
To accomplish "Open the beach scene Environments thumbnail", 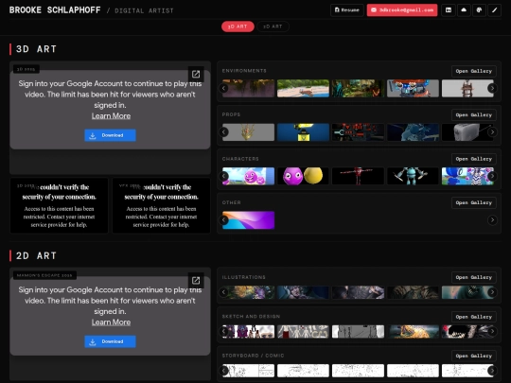I will pyautogui.click(x=303, y=88).
